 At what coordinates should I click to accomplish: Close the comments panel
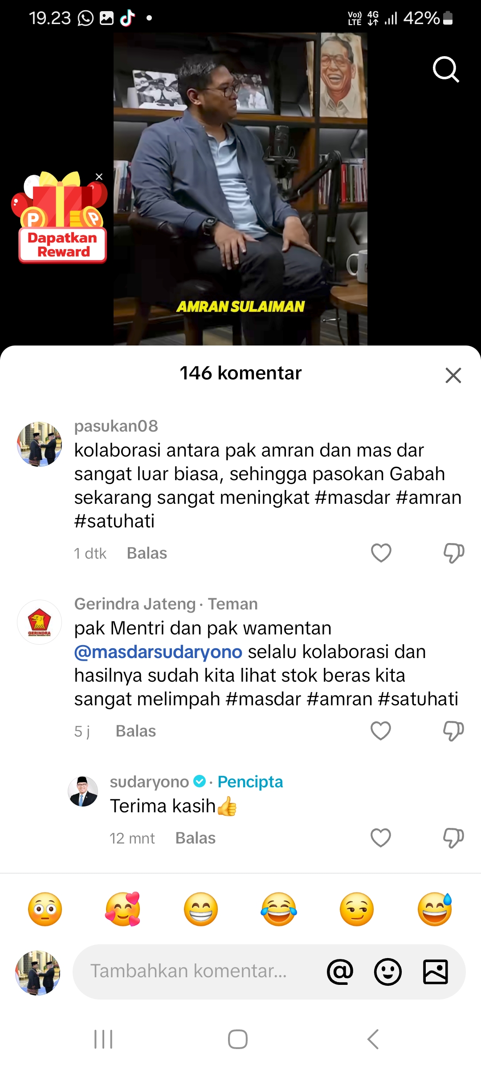tap(453, 375)
